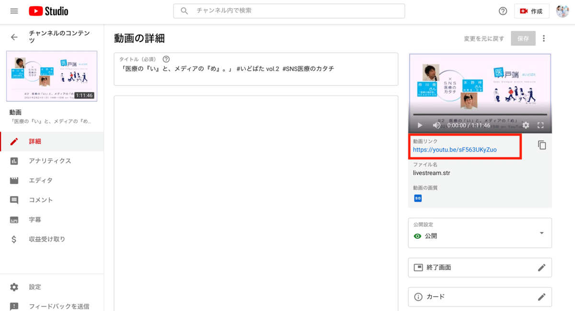Open the 終了画面 end screen row
575x311 pixels.
pyautogui.click(x=480, y=267)
